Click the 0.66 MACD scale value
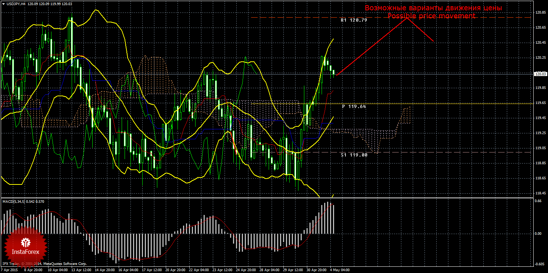 tap(538, 201)
